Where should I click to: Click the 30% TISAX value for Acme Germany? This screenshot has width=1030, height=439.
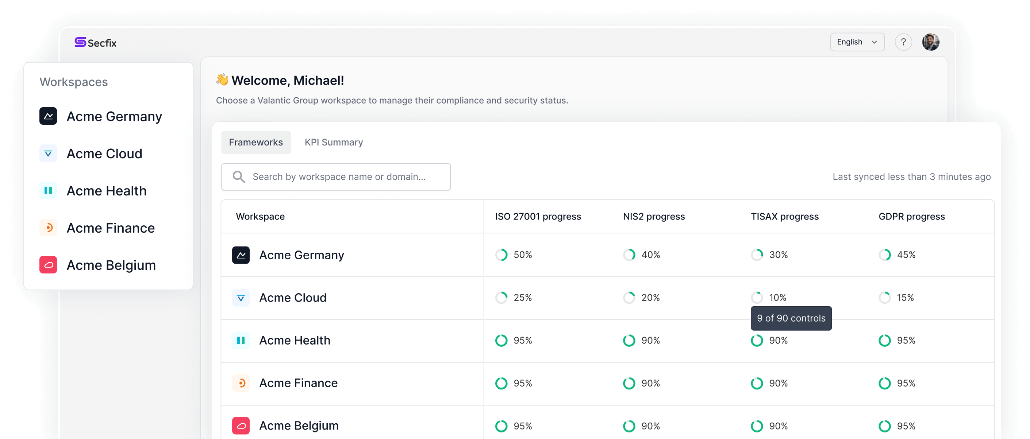[779, 255]
